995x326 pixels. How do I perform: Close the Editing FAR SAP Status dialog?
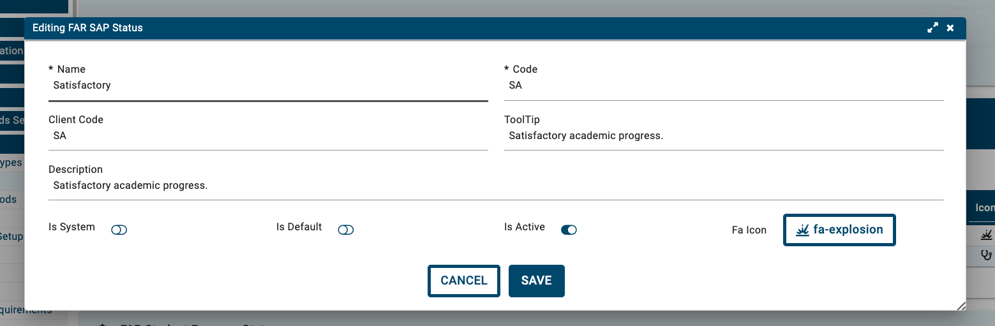pos(950,28)
